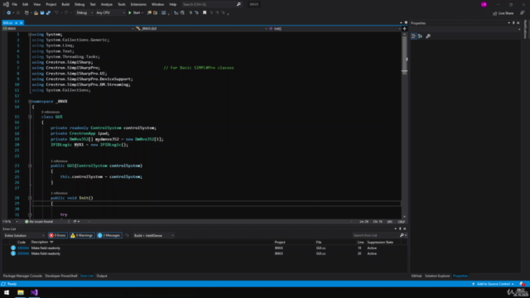Click the Start debugging button
The width and height of the screenshot is (530, 298).
[134, 13]
